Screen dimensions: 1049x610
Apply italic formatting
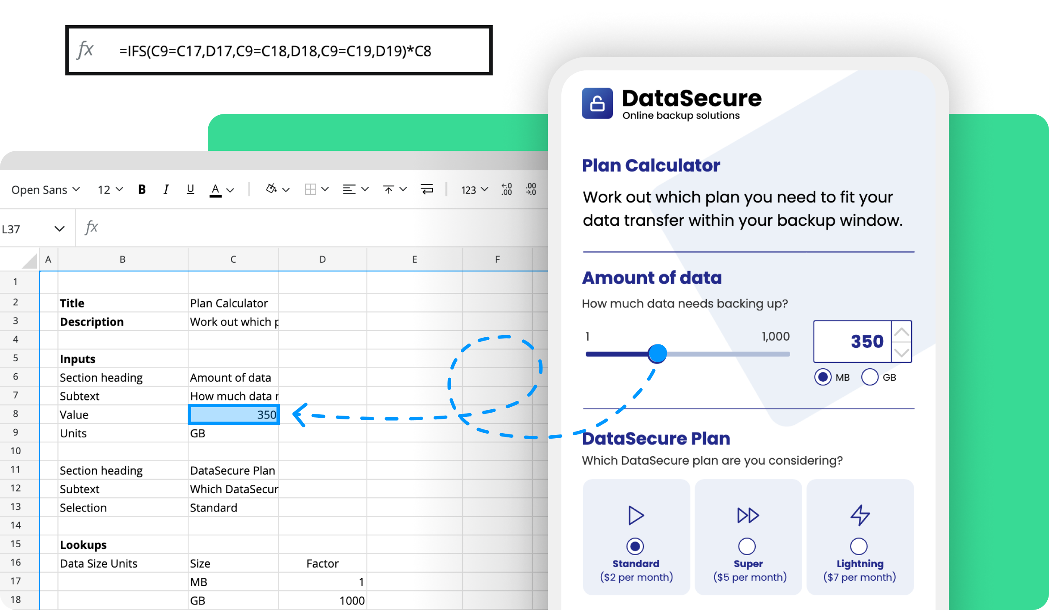[x=166, y=189]
